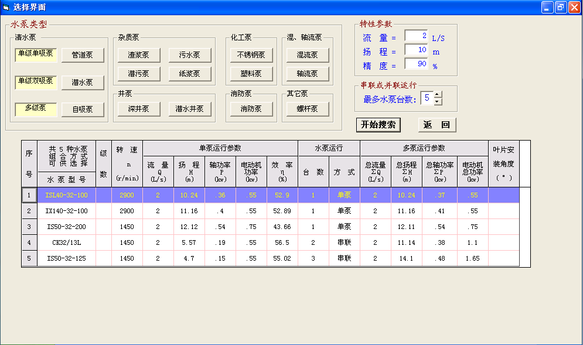Click efficiency value 43.66
The image size is (583, 345).
(282, 227)
